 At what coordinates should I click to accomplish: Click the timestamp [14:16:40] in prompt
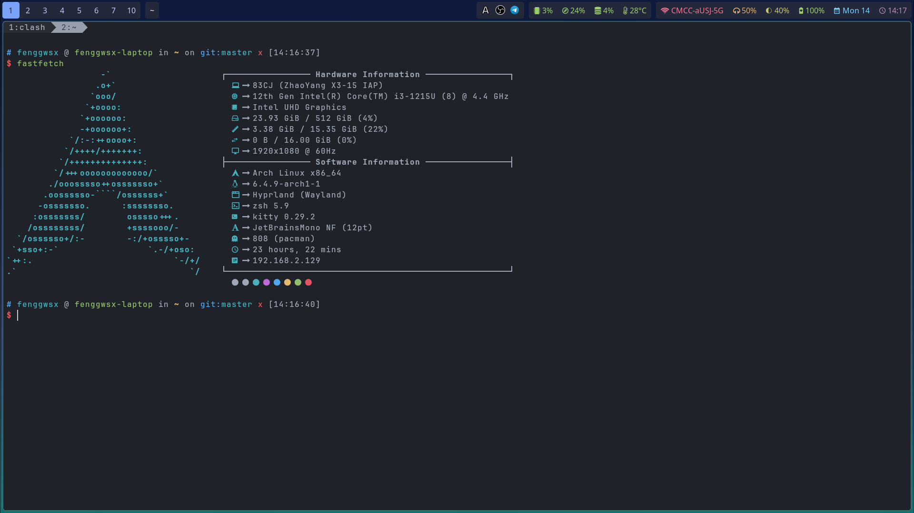(295, 305)
